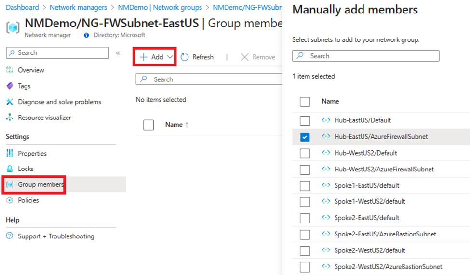Viewport: 470px width, 275px height.
Task: Go to Dashboard breadcrumb link
Action: click(23, 8)
